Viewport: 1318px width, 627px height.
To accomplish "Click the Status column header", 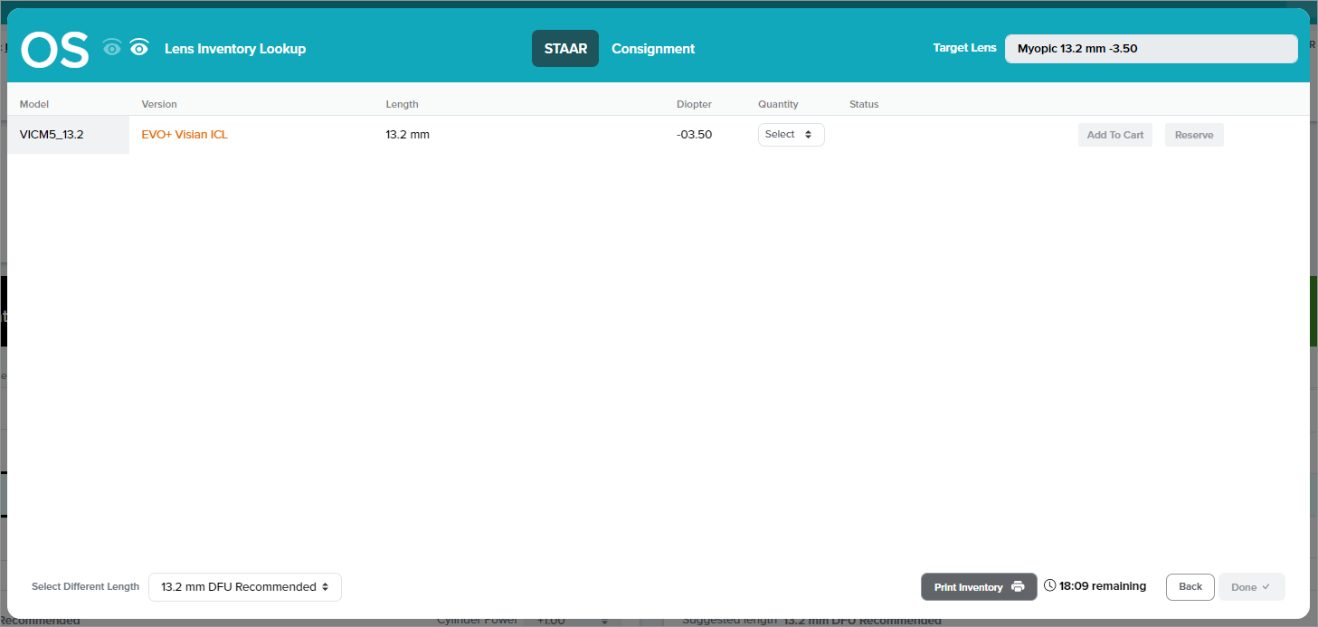I will 864,104.
